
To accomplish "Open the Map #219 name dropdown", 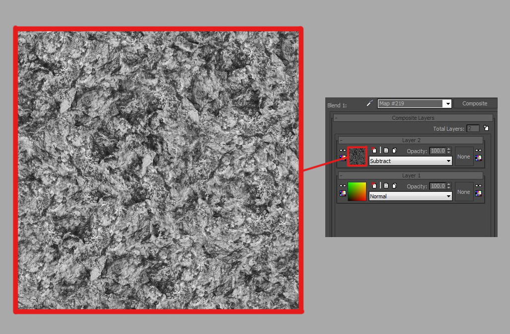I will pos(448,103).
